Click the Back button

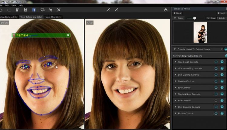[x=177, y=13]
